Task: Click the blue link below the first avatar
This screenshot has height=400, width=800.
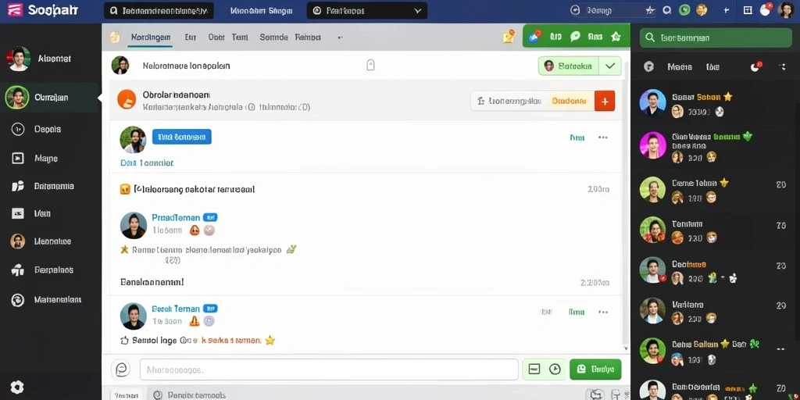Action: pyautogui.click(x=147, y=162)
